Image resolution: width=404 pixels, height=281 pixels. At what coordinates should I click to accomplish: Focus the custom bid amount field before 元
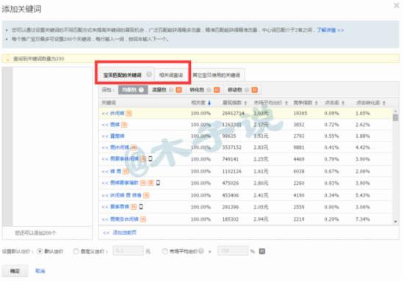tap(128, 251)
